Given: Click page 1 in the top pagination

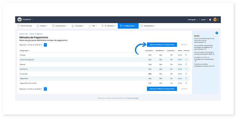Looking at the screenshot, I should point(45,45).
